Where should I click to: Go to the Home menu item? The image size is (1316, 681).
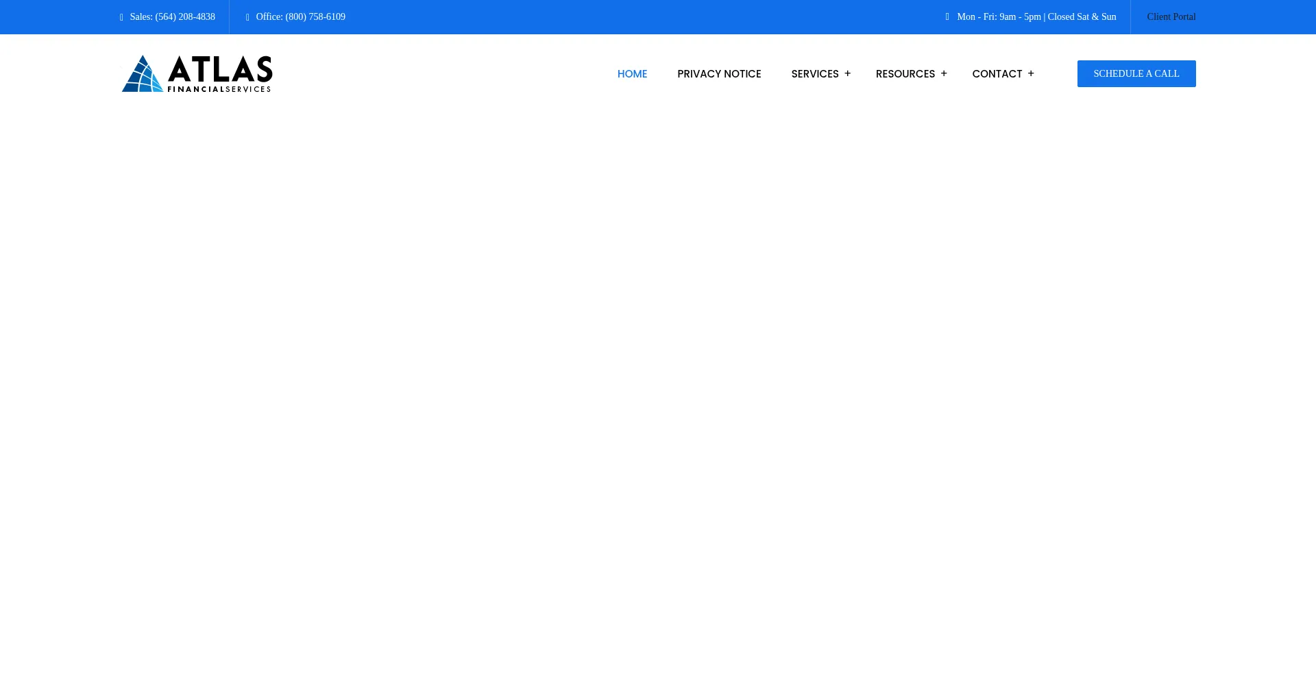632,73
